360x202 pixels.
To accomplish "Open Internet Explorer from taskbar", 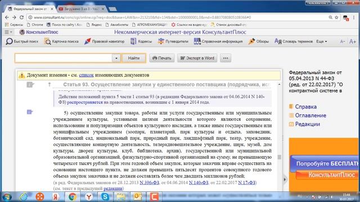I will [x=24, y=197].
